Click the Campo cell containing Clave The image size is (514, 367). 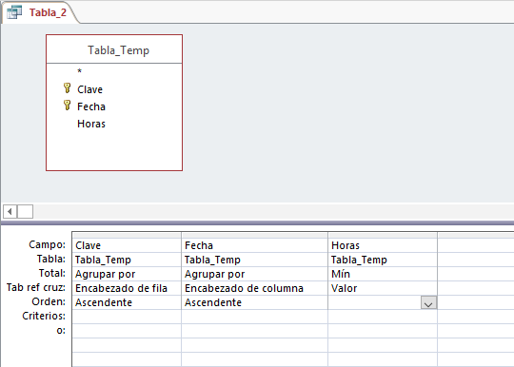tap(127, 245)
